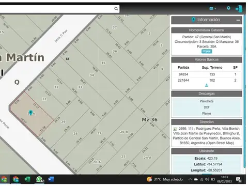Click the battery tray icon

(213, 179)
